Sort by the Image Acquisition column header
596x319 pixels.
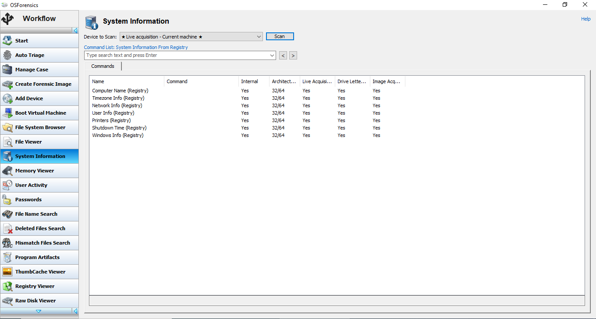(x=387, y=81)
